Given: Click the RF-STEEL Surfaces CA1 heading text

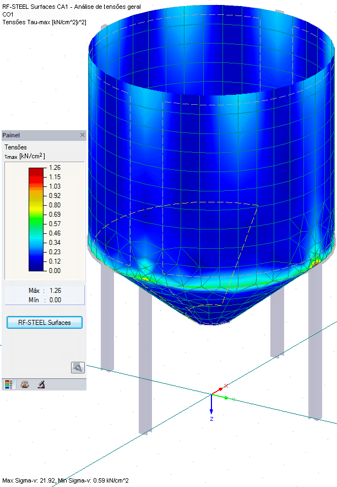Looking at the screenshot, I should click(71, 7).
